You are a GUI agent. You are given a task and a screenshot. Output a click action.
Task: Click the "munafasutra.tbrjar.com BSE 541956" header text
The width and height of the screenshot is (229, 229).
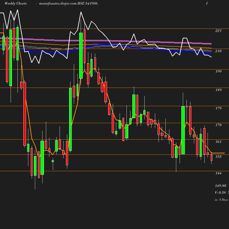pos(68,4)
